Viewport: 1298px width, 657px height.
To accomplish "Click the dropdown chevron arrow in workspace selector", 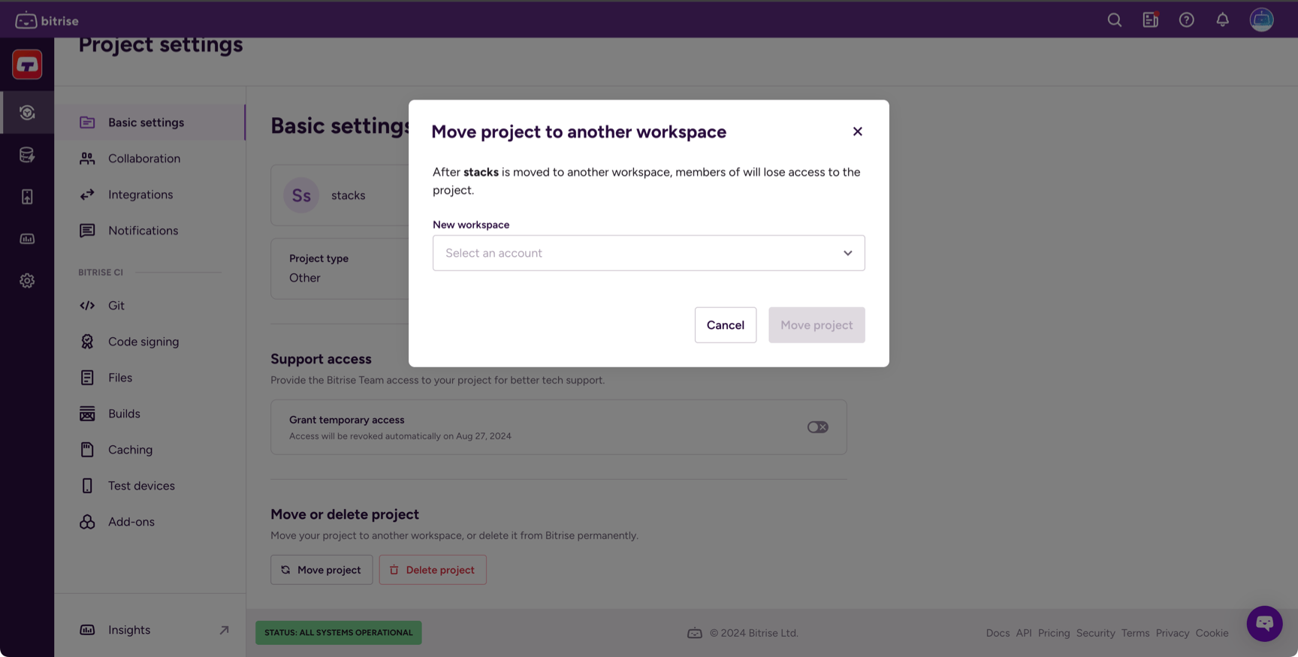I will 847,253.
